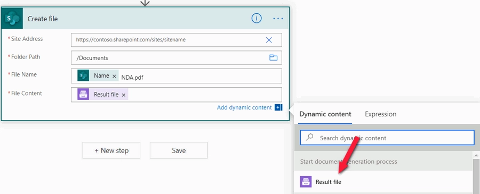
Task: Click the plus icon beside Add dynamic content
Action: (278, 107)
